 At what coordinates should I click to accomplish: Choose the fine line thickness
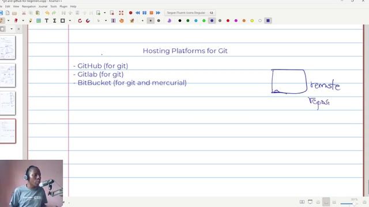142,21
